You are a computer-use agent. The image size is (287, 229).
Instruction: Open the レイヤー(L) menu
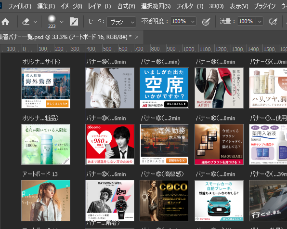point(99,6)
